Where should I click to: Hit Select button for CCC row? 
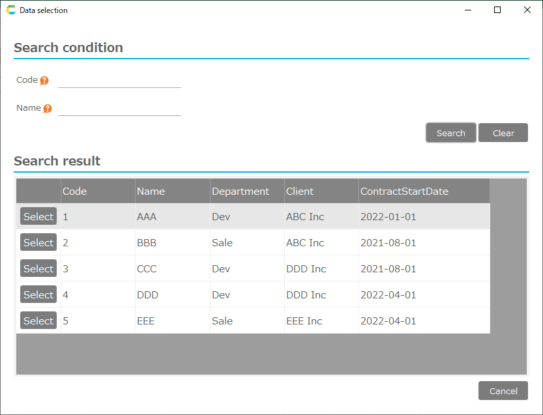(38, 268)
